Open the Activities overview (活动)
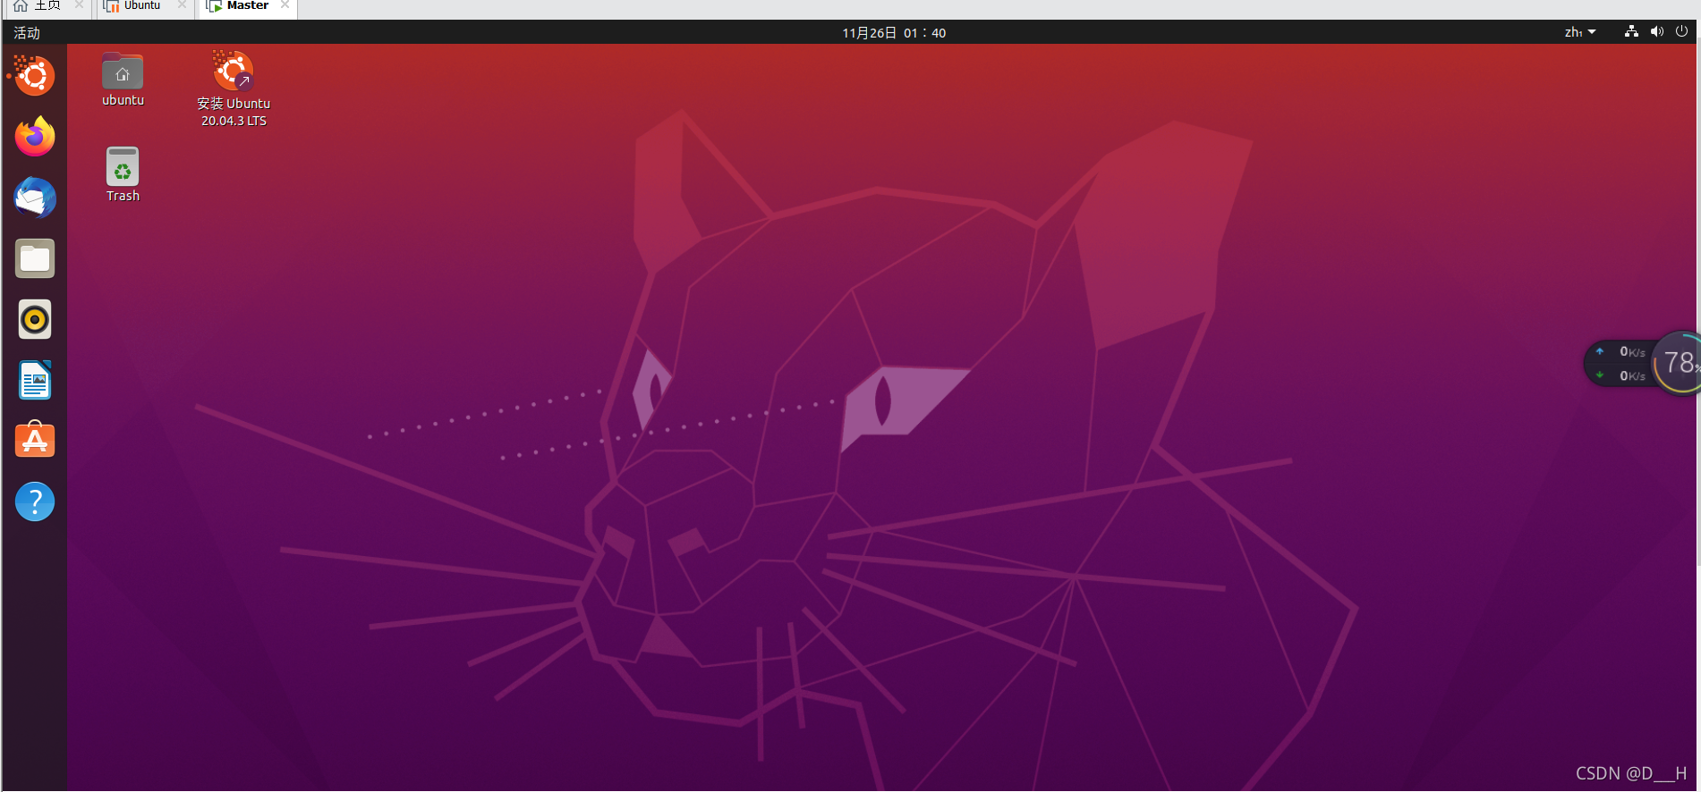 (x=27, y=32)
